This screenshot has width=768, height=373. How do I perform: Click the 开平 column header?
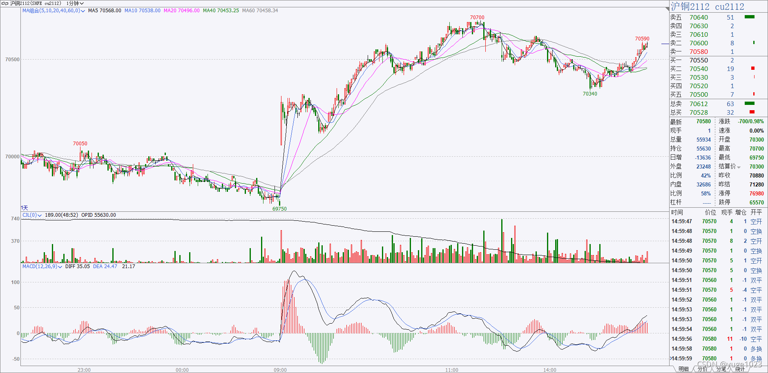(756, 212)
